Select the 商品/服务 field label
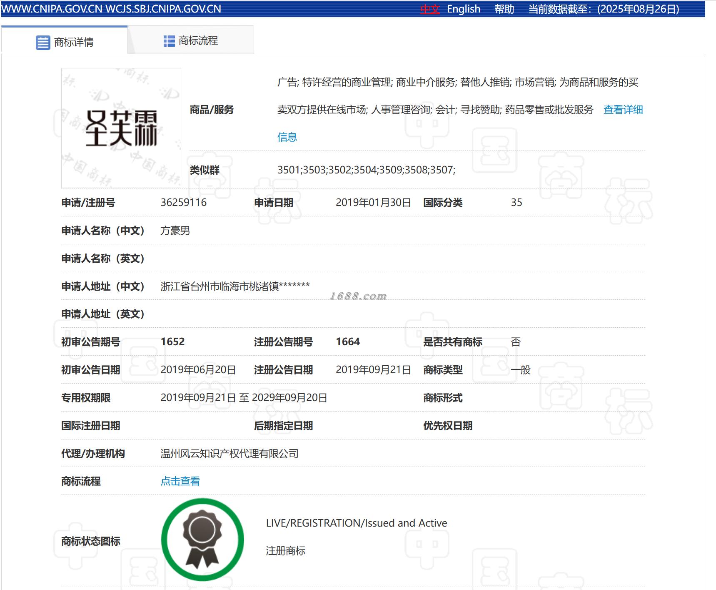The width and height of the screenshot is (716, 590). 212,110
